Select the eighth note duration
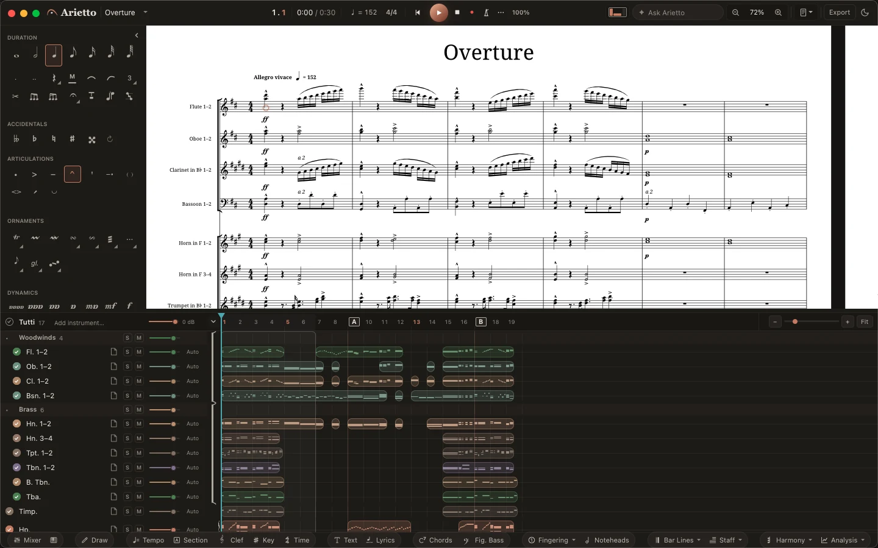The height and width of the screenshot is (548, 878). (73, 54)
